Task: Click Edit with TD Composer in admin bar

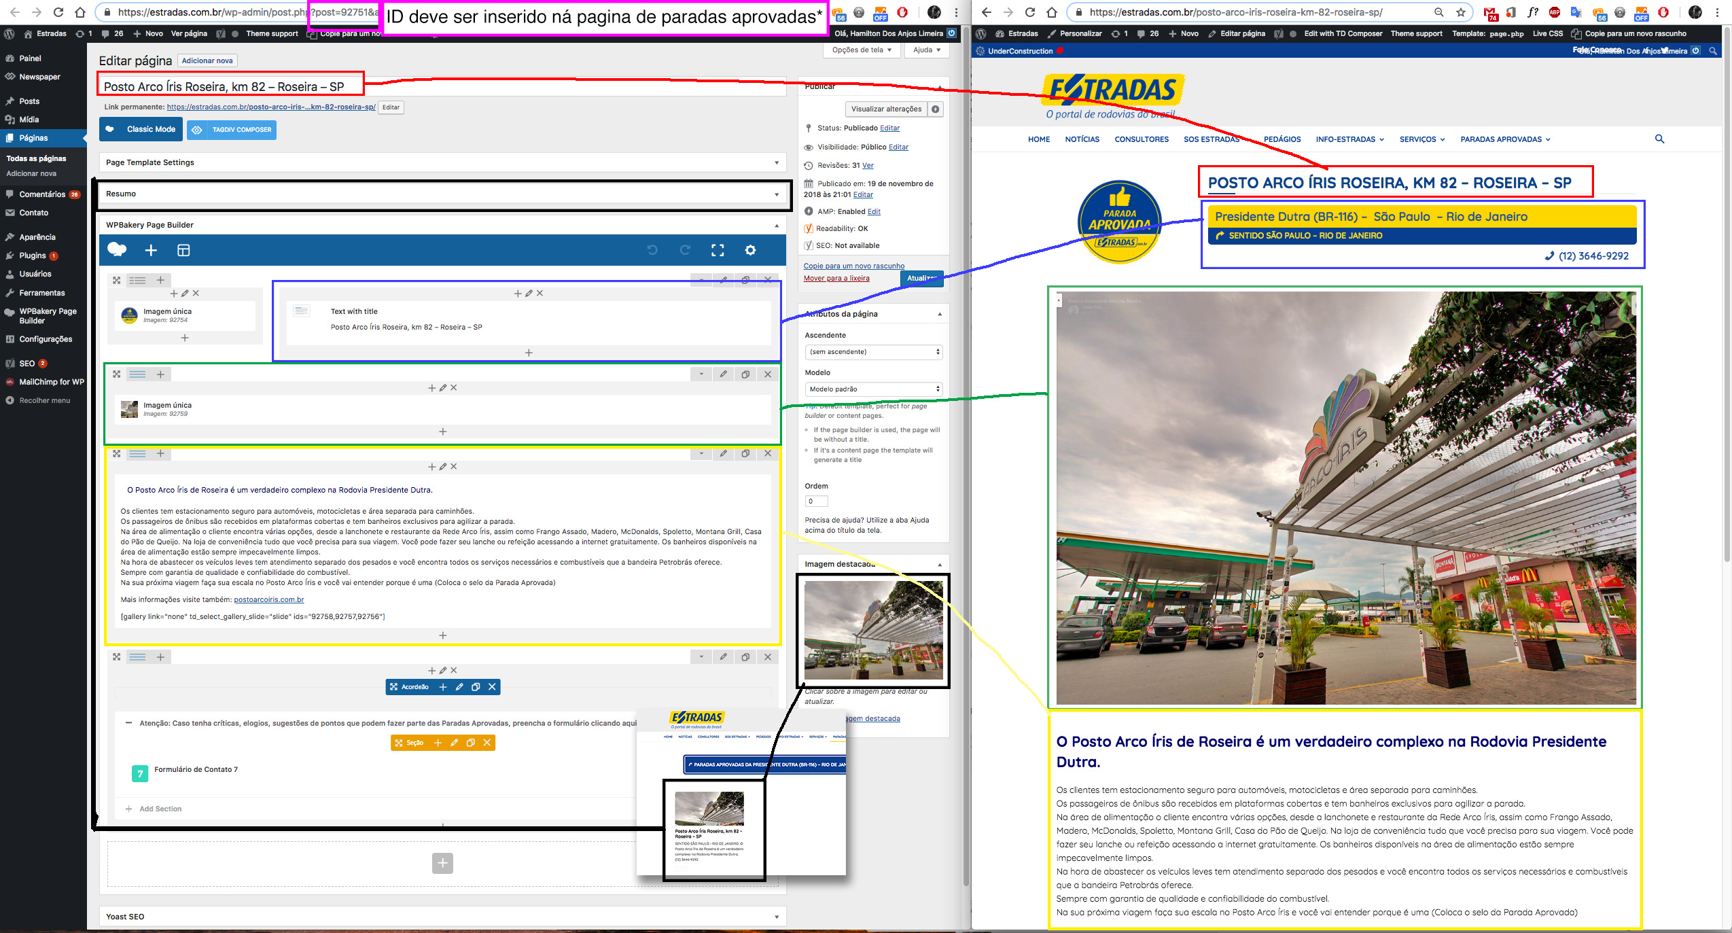Action: pyautogui.click(x=1343, y=33)
